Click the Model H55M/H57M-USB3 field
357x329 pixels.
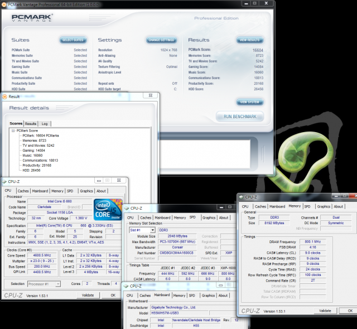click(x=180, y=313)
